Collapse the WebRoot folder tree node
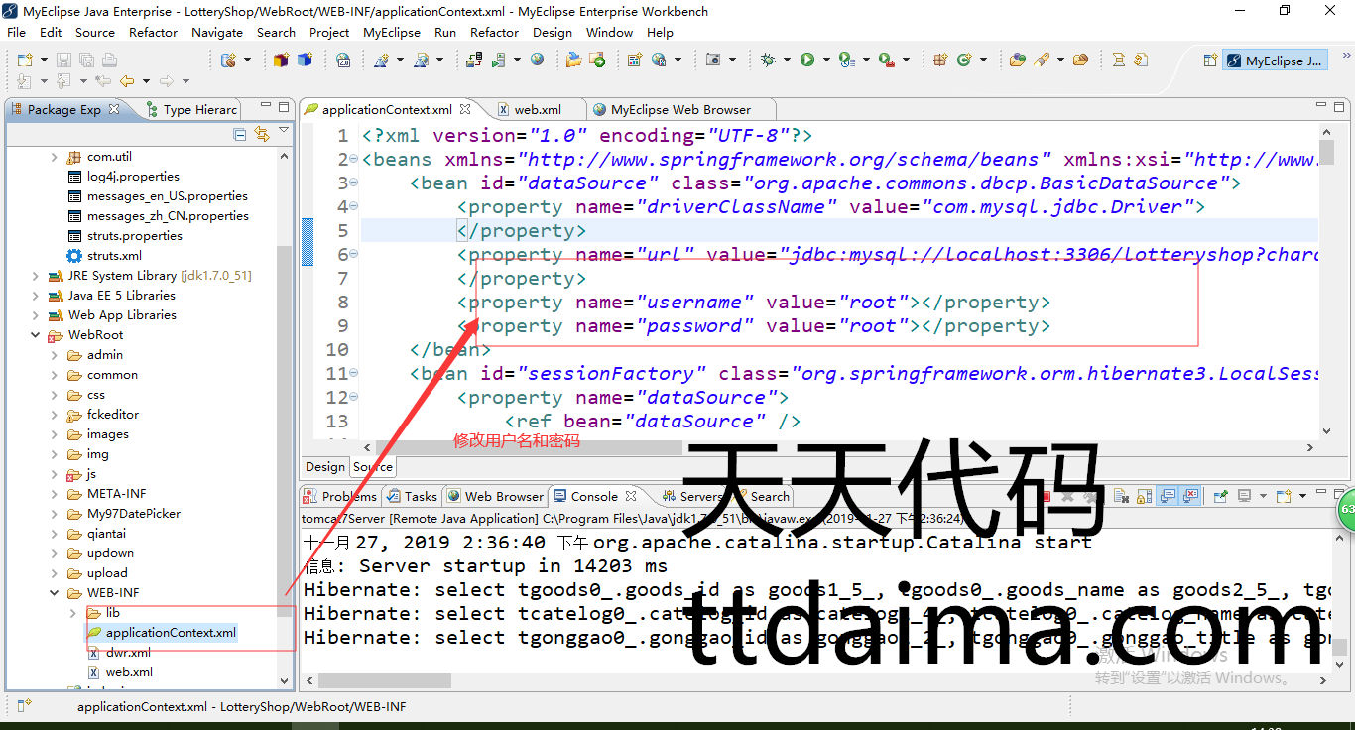 (37, 335)
